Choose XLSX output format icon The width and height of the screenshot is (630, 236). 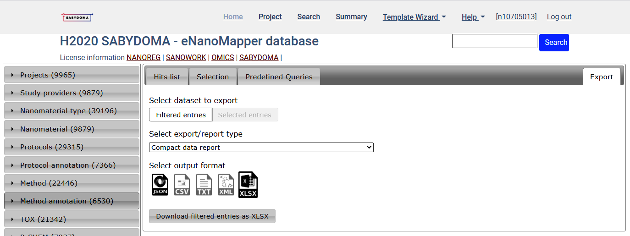point(248,185)
